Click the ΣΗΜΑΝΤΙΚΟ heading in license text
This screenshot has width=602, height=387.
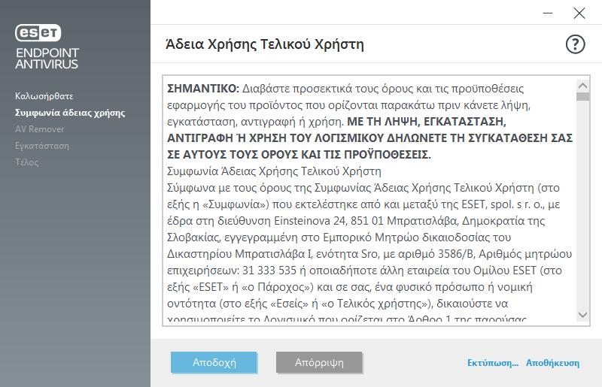pyautogui.click(x=203, y=89)
